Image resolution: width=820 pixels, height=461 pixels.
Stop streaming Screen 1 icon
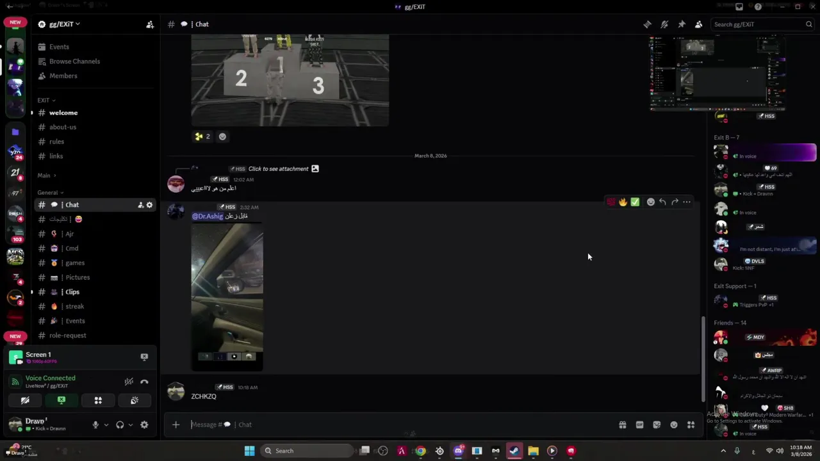click(x=144, y=357)
